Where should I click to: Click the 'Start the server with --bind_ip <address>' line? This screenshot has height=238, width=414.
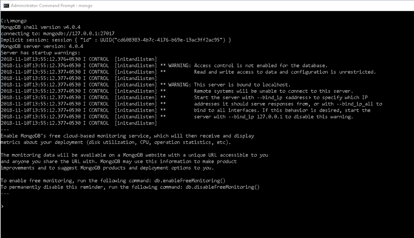(281, 98)
